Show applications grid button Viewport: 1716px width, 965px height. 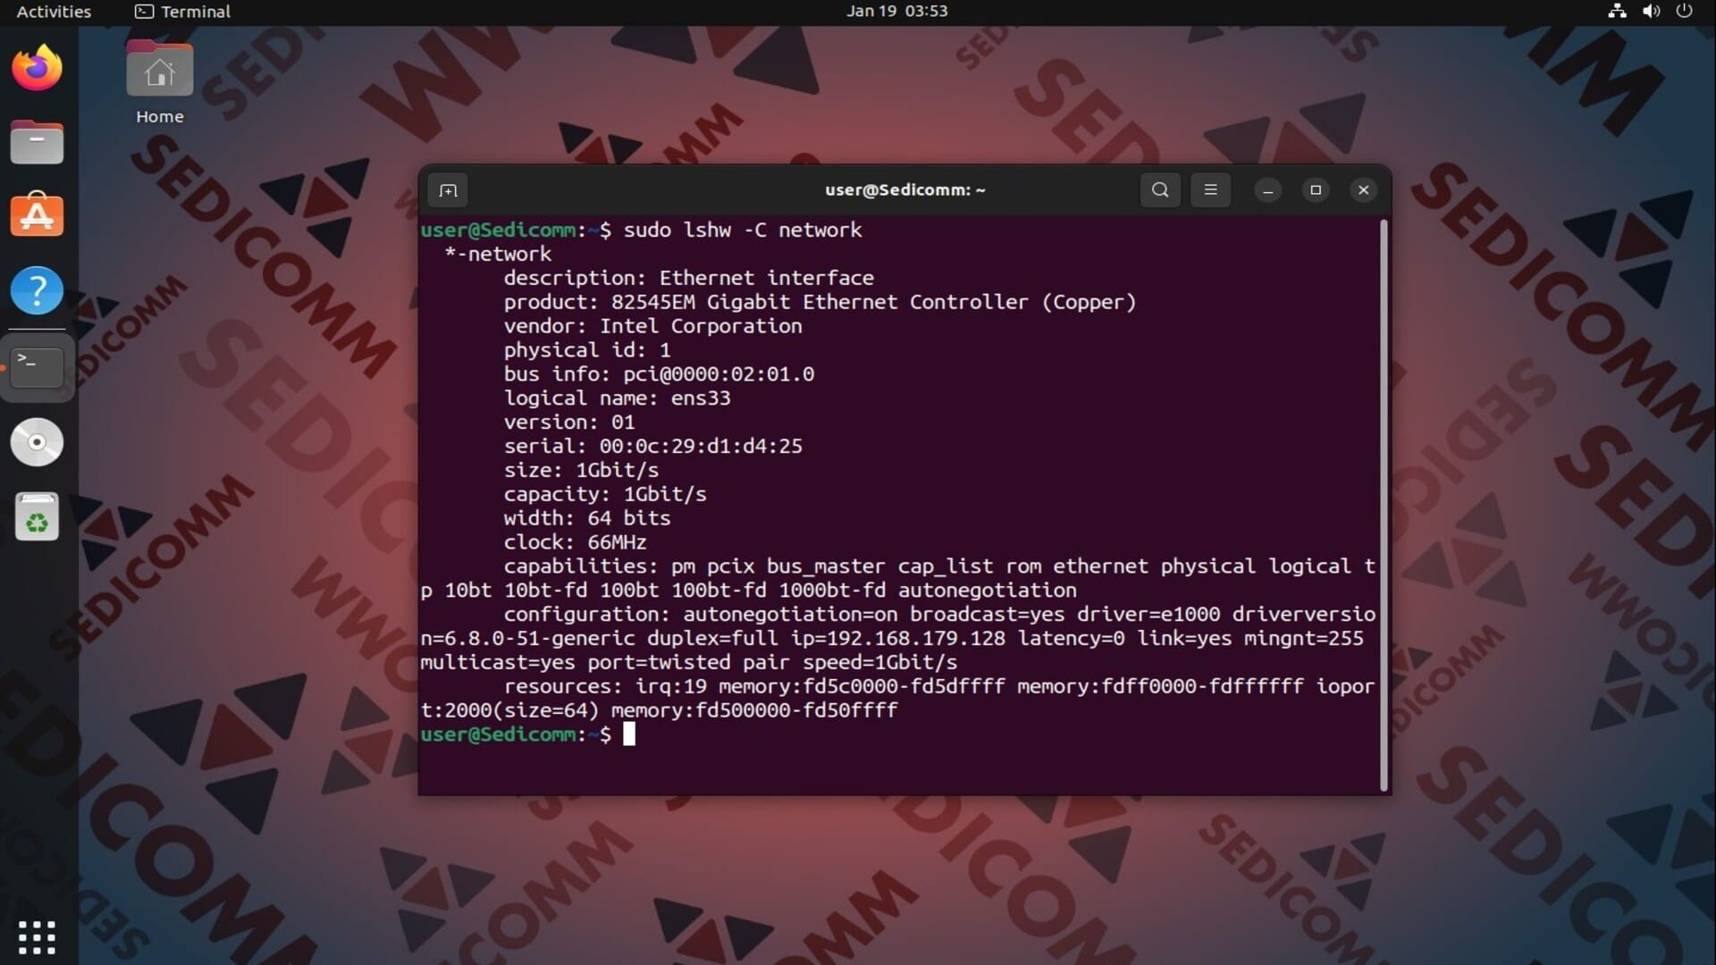37,936
